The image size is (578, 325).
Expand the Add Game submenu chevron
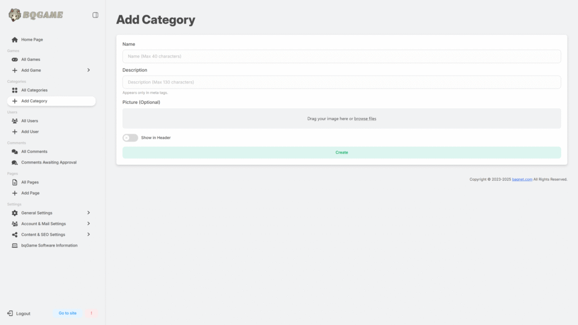point(89,70)
